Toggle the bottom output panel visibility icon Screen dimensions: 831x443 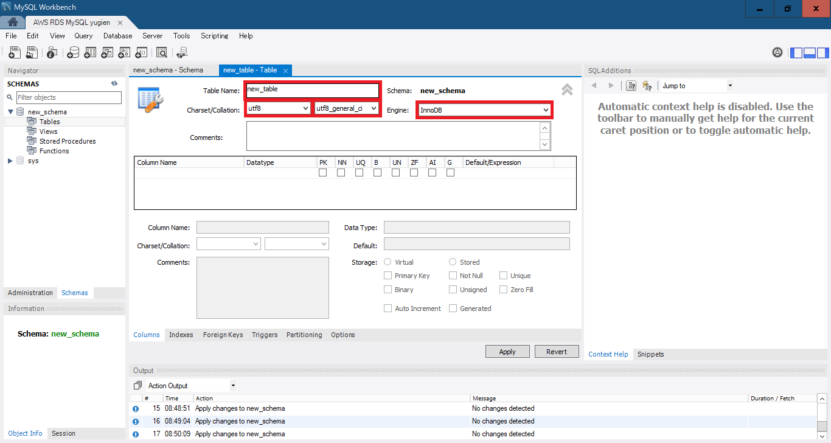[810, 52]
